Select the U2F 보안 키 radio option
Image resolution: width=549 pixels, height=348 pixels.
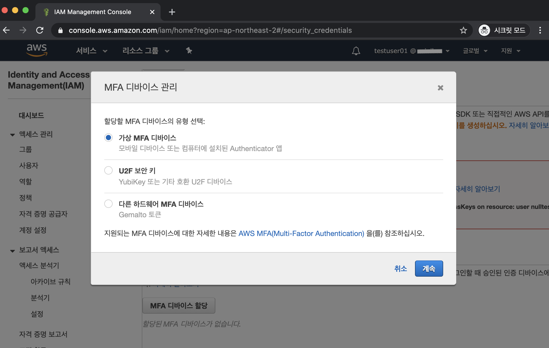pos(108,170)
